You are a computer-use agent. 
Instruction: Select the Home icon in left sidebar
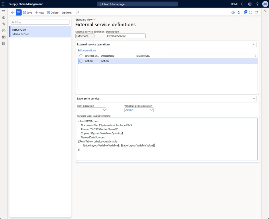[x=4, y=17]
